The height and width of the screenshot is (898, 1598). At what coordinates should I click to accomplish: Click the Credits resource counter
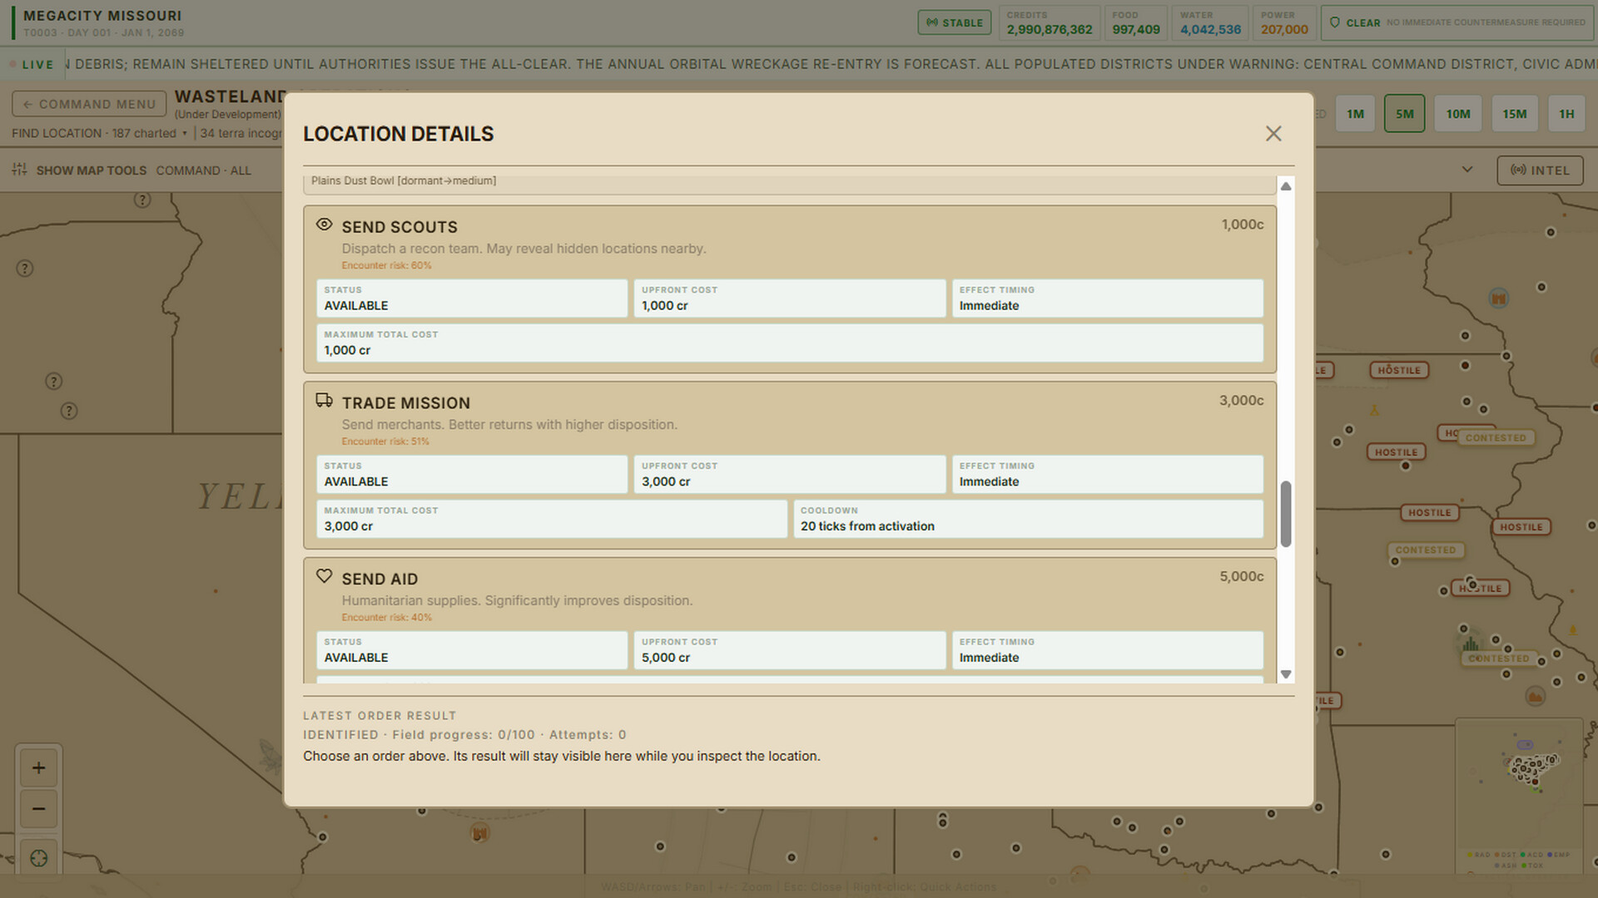[x=1050, y=22]
